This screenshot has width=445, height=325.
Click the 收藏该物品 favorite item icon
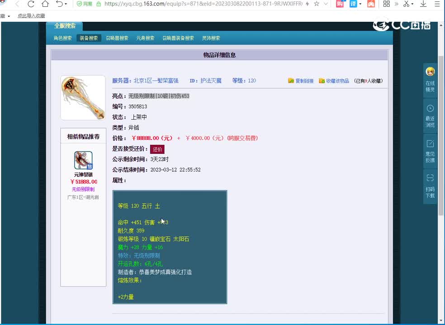point(322,80)
